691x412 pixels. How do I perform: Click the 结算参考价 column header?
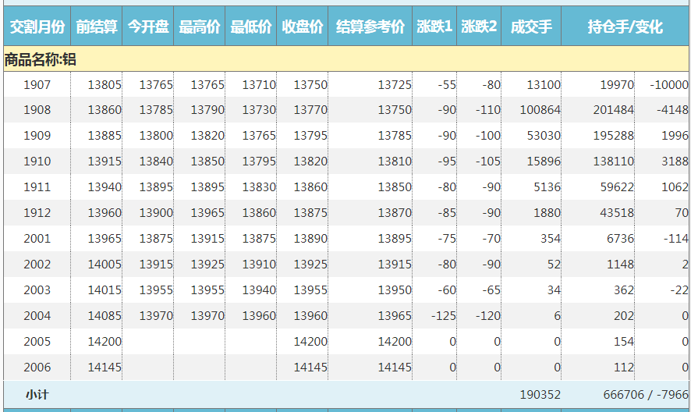coord(370,27)
